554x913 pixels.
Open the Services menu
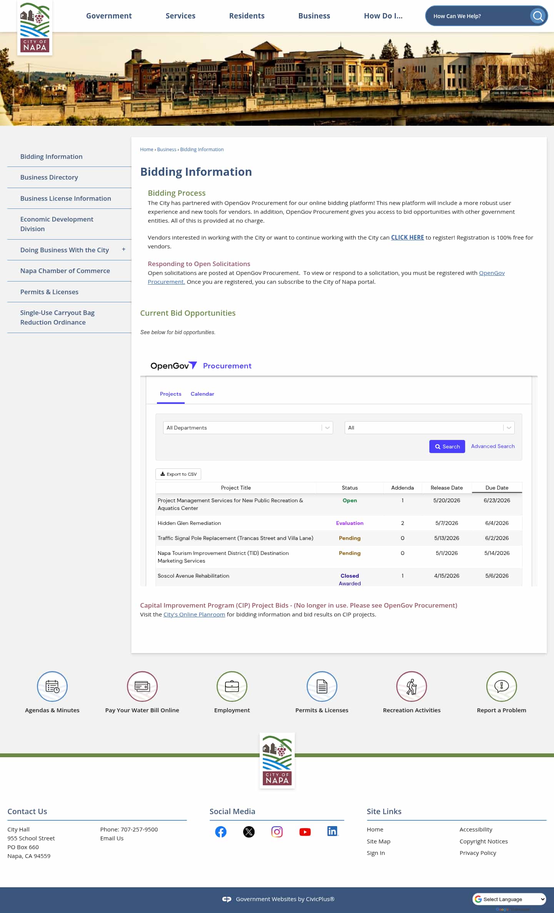point(180,16)
